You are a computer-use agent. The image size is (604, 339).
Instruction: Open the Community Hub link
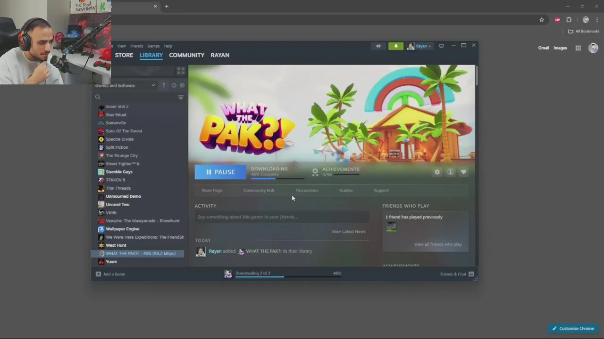coord(259,190)
